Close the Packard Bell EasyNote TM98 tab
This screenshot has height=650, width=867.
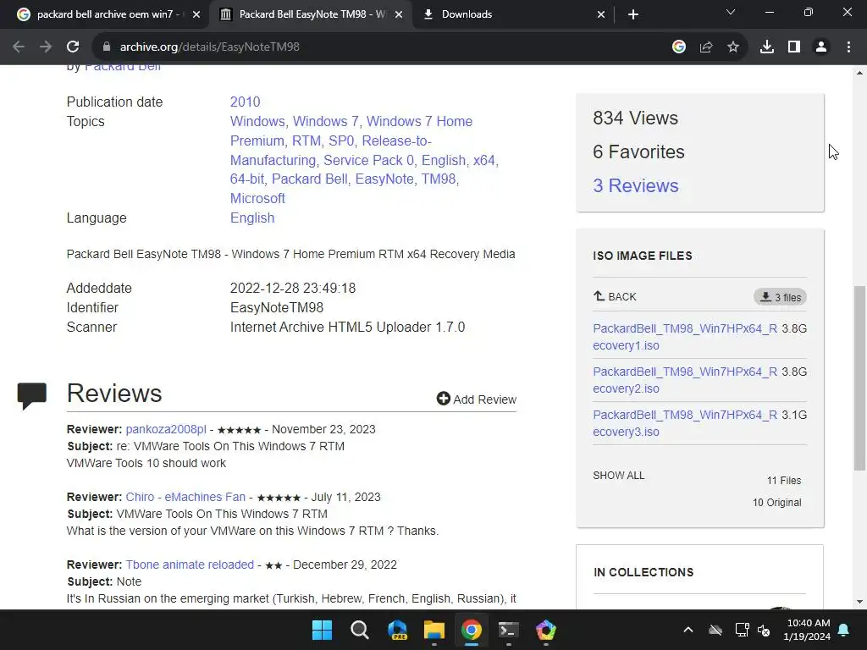[x=399, y=14]
